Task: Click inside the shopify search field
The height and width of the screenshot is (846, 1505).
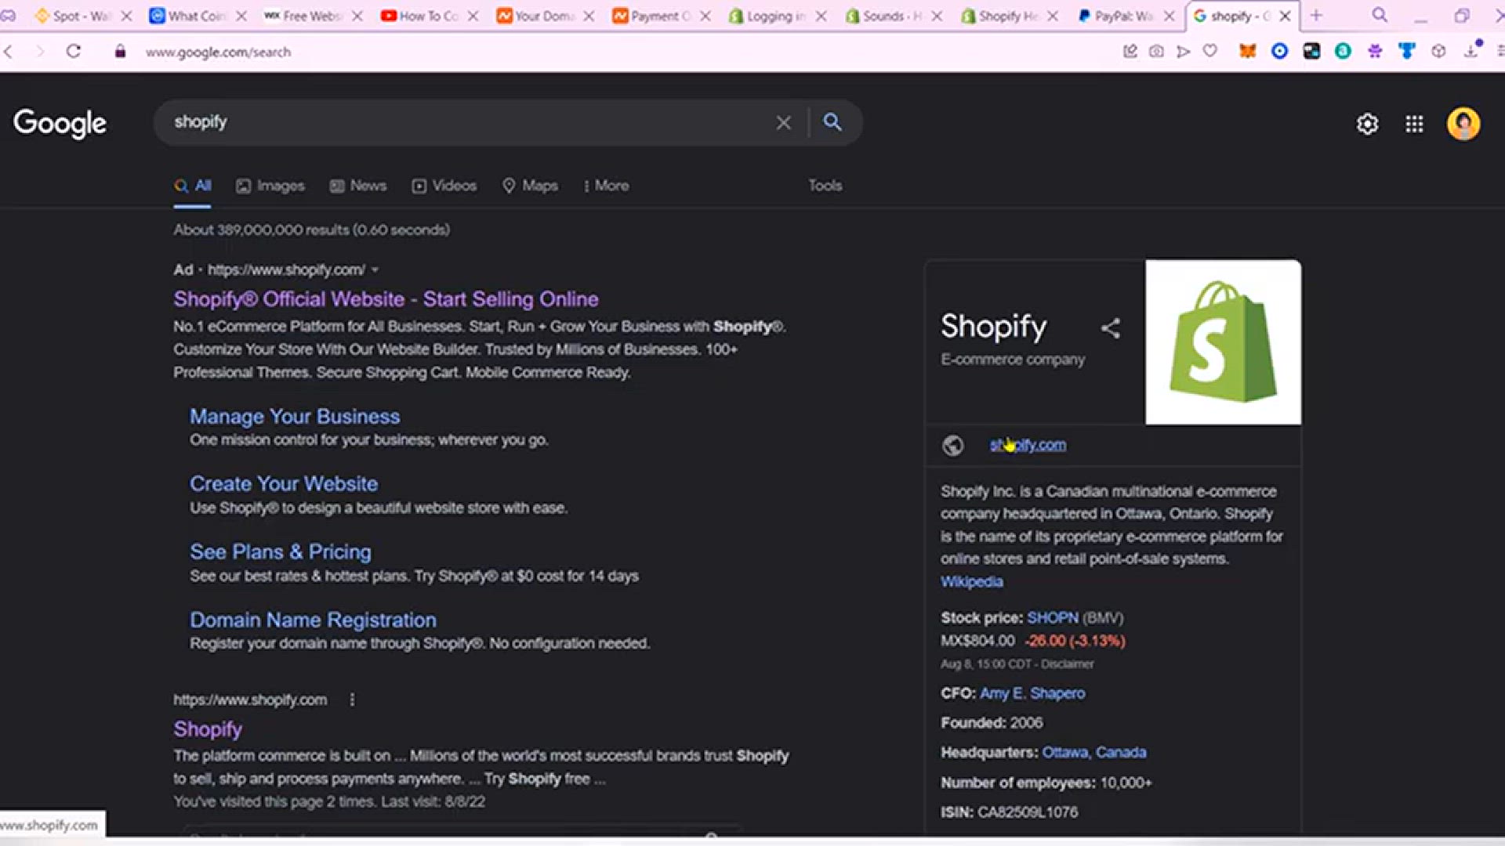Action: (x=470, y=122)
